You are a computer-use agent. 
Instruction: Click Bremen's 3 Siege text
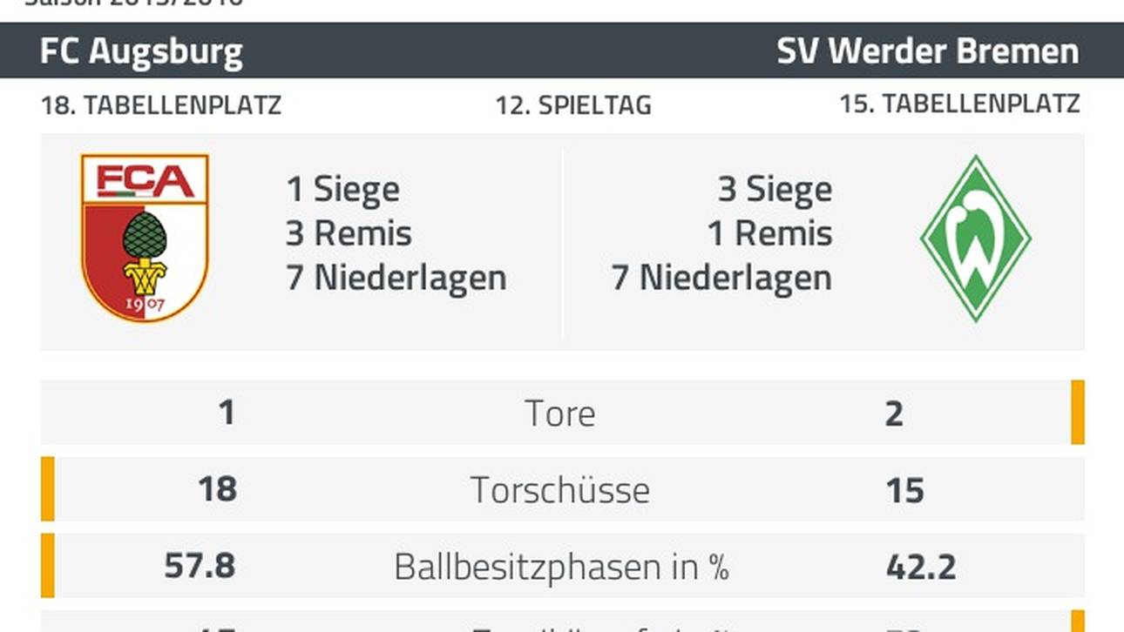click(x=775, y=190)
